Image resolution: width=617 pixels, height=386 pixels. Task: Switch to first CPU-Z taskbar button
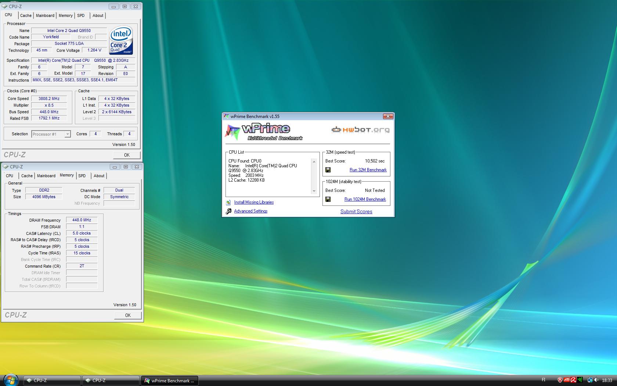(52, 380)
